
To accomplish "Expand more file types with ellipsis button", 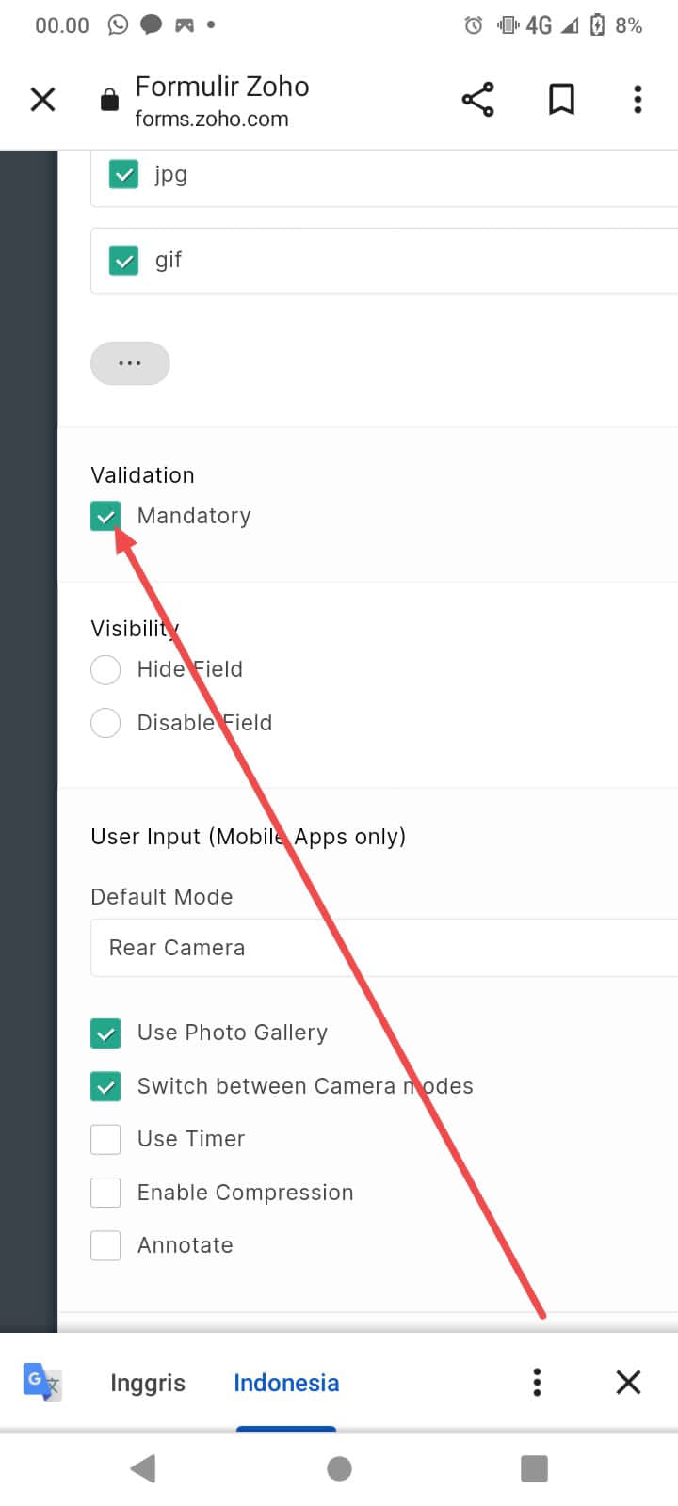I will (130, 363).
